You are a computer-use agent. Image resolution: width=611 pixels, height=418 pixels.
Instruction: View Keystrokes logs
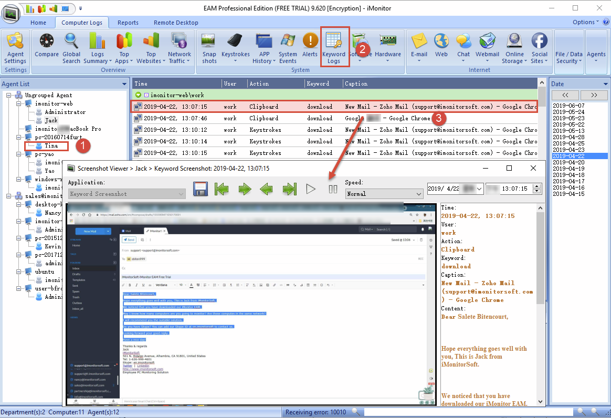235,48
